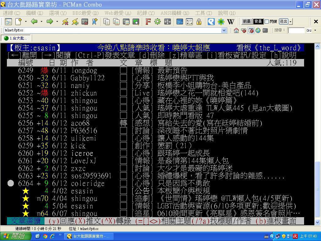The width and height of the screenshot is (321, 241).
Task: Expand the address bar dropdown
Action: (224, 30)
